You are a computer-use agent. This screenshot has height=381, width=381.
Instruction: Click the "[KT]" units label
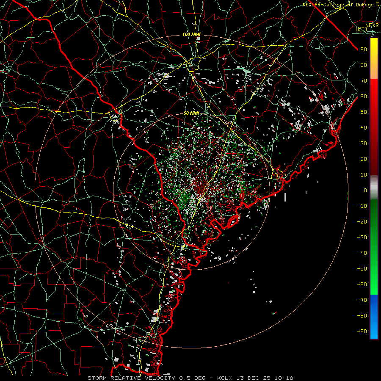tap(362, 29)
